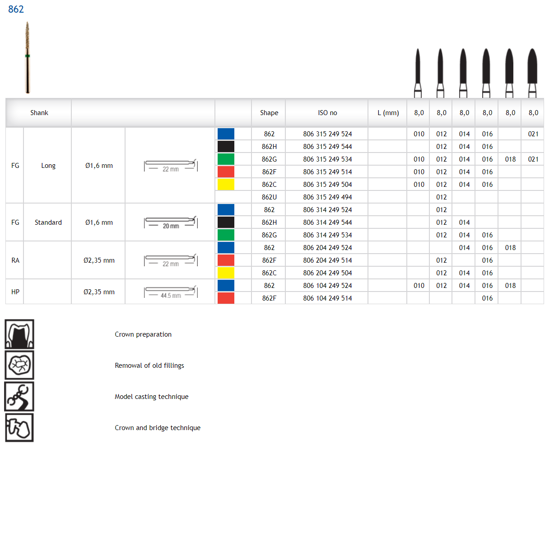Click the 862 diamond bur product image

pos(28,57)
